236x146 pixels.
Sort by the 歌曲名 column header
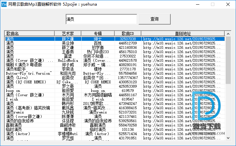click(30, 34)
